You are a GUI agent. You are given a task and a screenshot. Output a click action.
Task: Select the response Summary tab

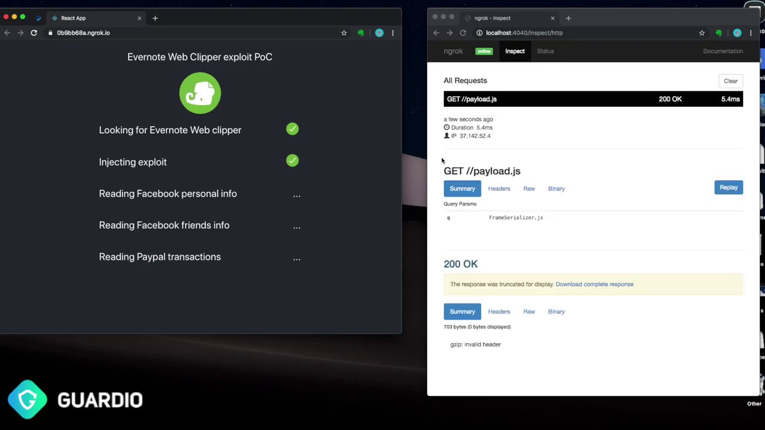point(462,312)
